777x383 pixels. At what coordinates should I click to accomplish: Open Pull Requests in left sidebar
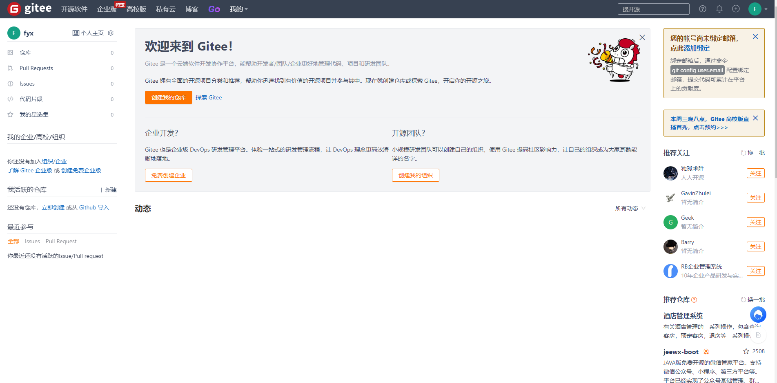pyautogui.click(x=36, y=68)
